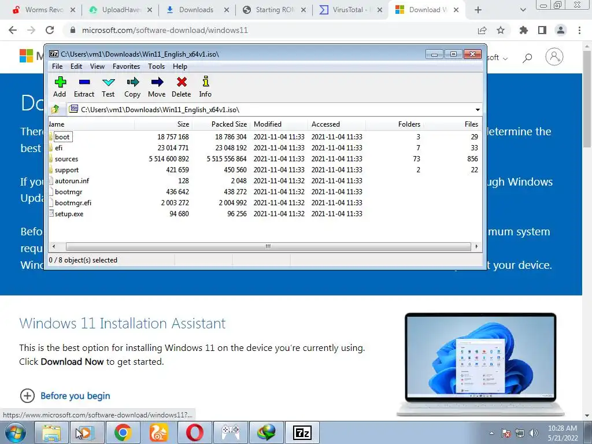The height and width of the screenshot is (444, 592).
Task: Open the Help menu
Action: (x=180, y=66)
